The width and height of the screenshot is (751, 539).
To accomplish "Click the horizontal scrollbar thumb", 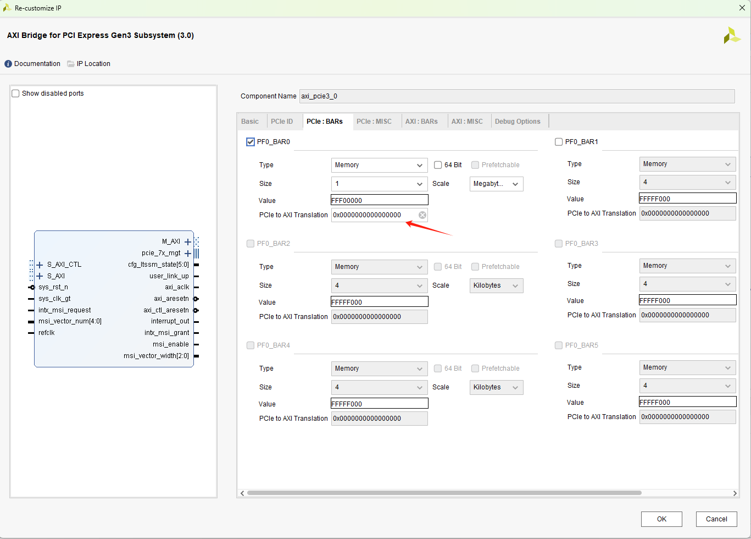I will (x=444, y=493).
